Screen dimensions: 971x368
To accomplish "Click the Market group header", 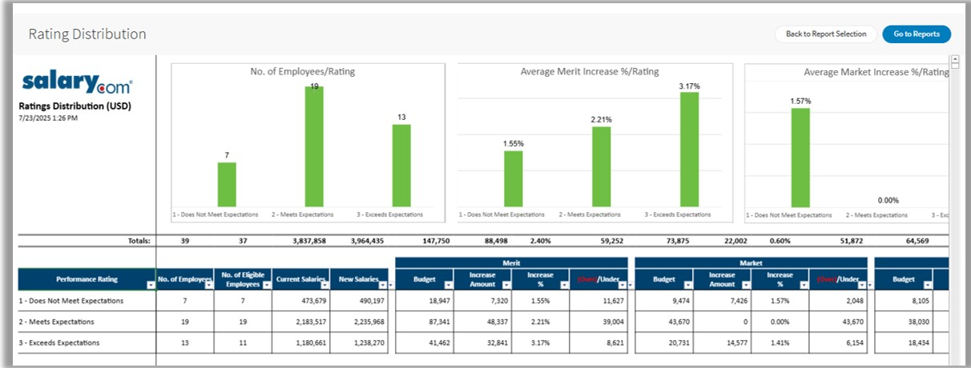I will pos(751,262).
